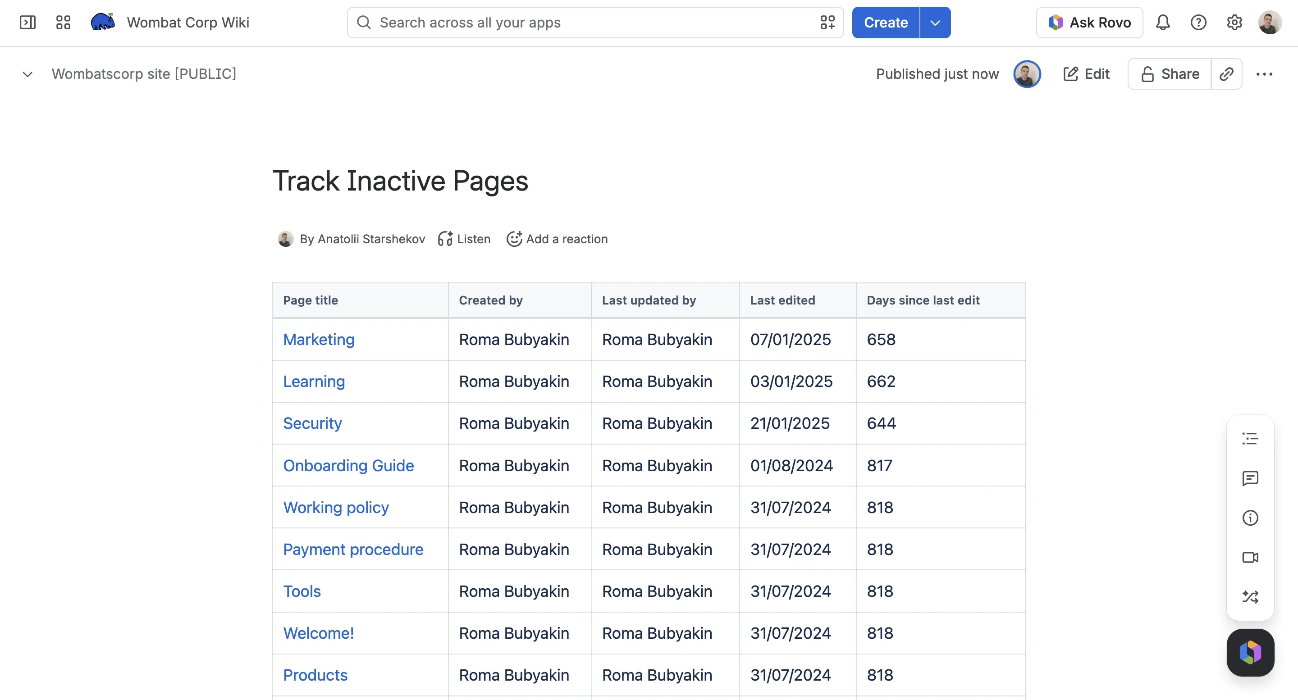Open the Products page link

315,675
